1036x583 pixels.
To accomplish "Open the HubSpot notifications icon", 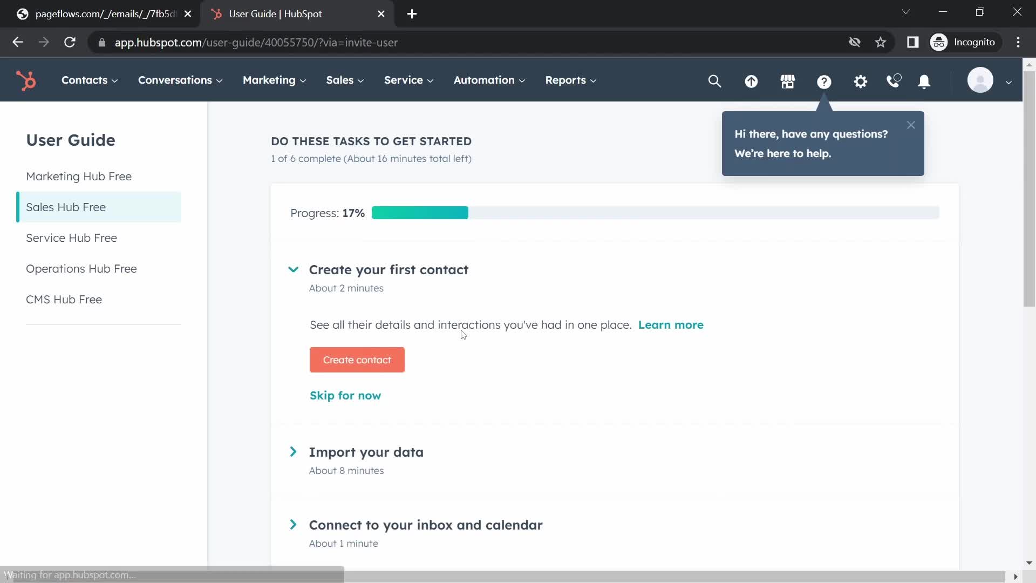I will 925,80.
